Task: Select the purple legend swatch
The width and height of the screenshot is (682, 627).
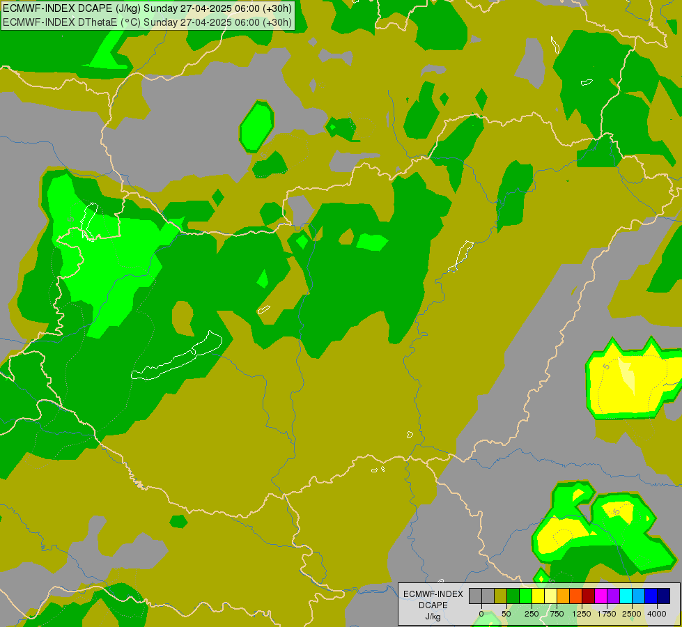Action: tap(614, 596)
